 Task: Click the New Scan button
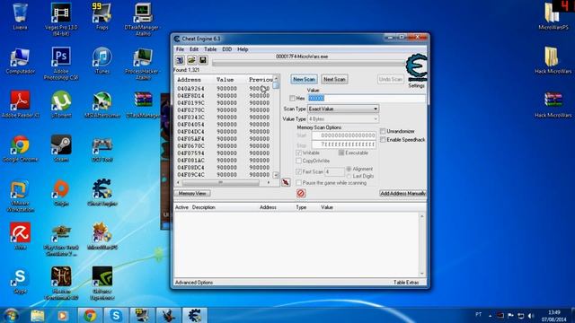click(x=304, y=79)
